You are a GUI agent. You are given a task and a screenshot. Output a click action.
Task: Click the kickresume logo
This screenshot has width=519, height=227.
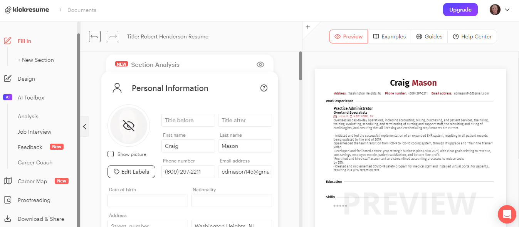pyautogui.click(x=27, y=9)
